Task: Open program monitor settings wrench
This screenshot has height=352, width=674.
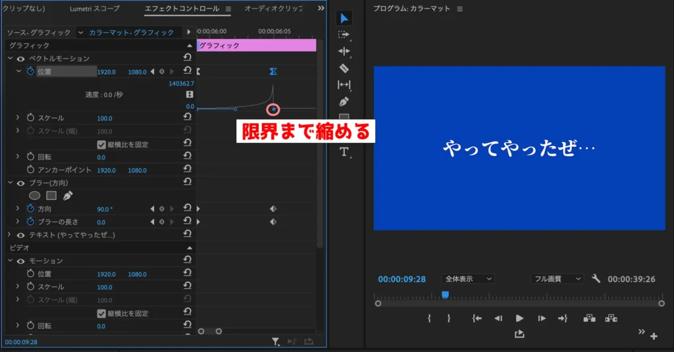Action: [596, 278]
